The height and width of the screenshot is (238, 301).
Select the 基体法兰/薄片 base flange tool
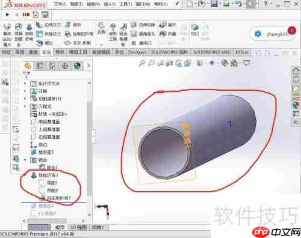7,35
